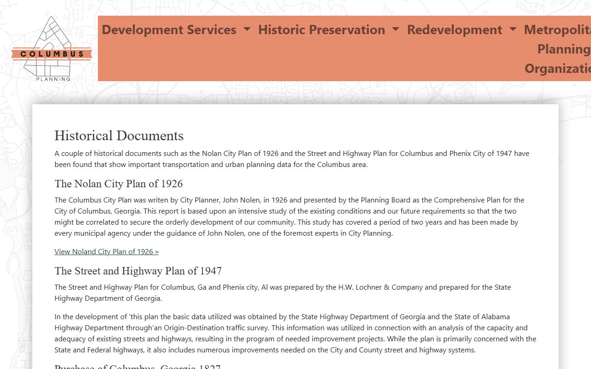Image resolution: width=591 pixels, height=369 pixels.
Task: Select The Nolan City Plan of 1926 heading
Action: (x=119, y=184)
